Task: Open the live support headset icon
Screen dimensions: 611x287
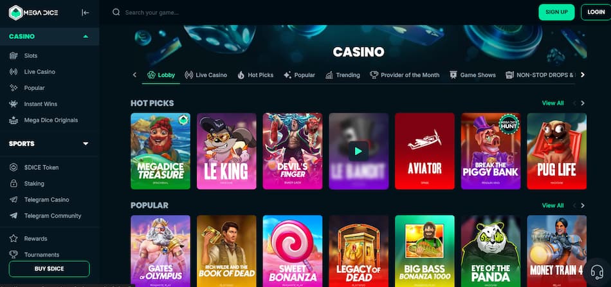Action: click(x=597, y=272)
